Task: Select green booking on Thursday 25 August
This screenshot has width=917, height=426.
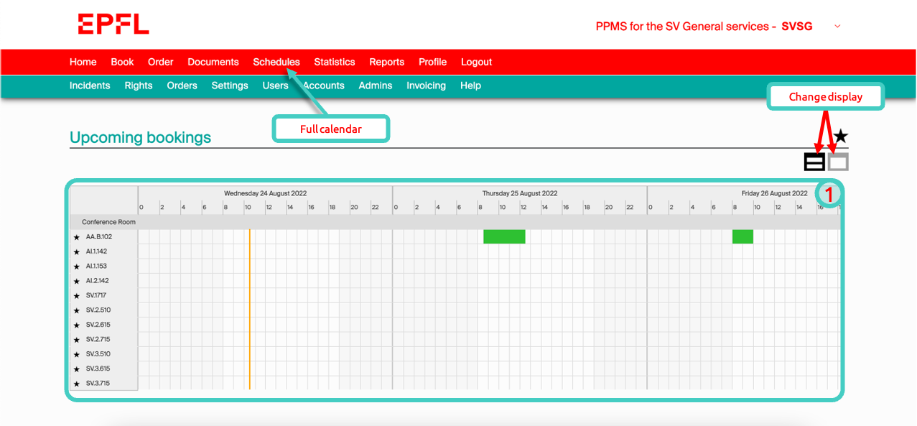Action: pyautogui.click(x=504, y=236)
